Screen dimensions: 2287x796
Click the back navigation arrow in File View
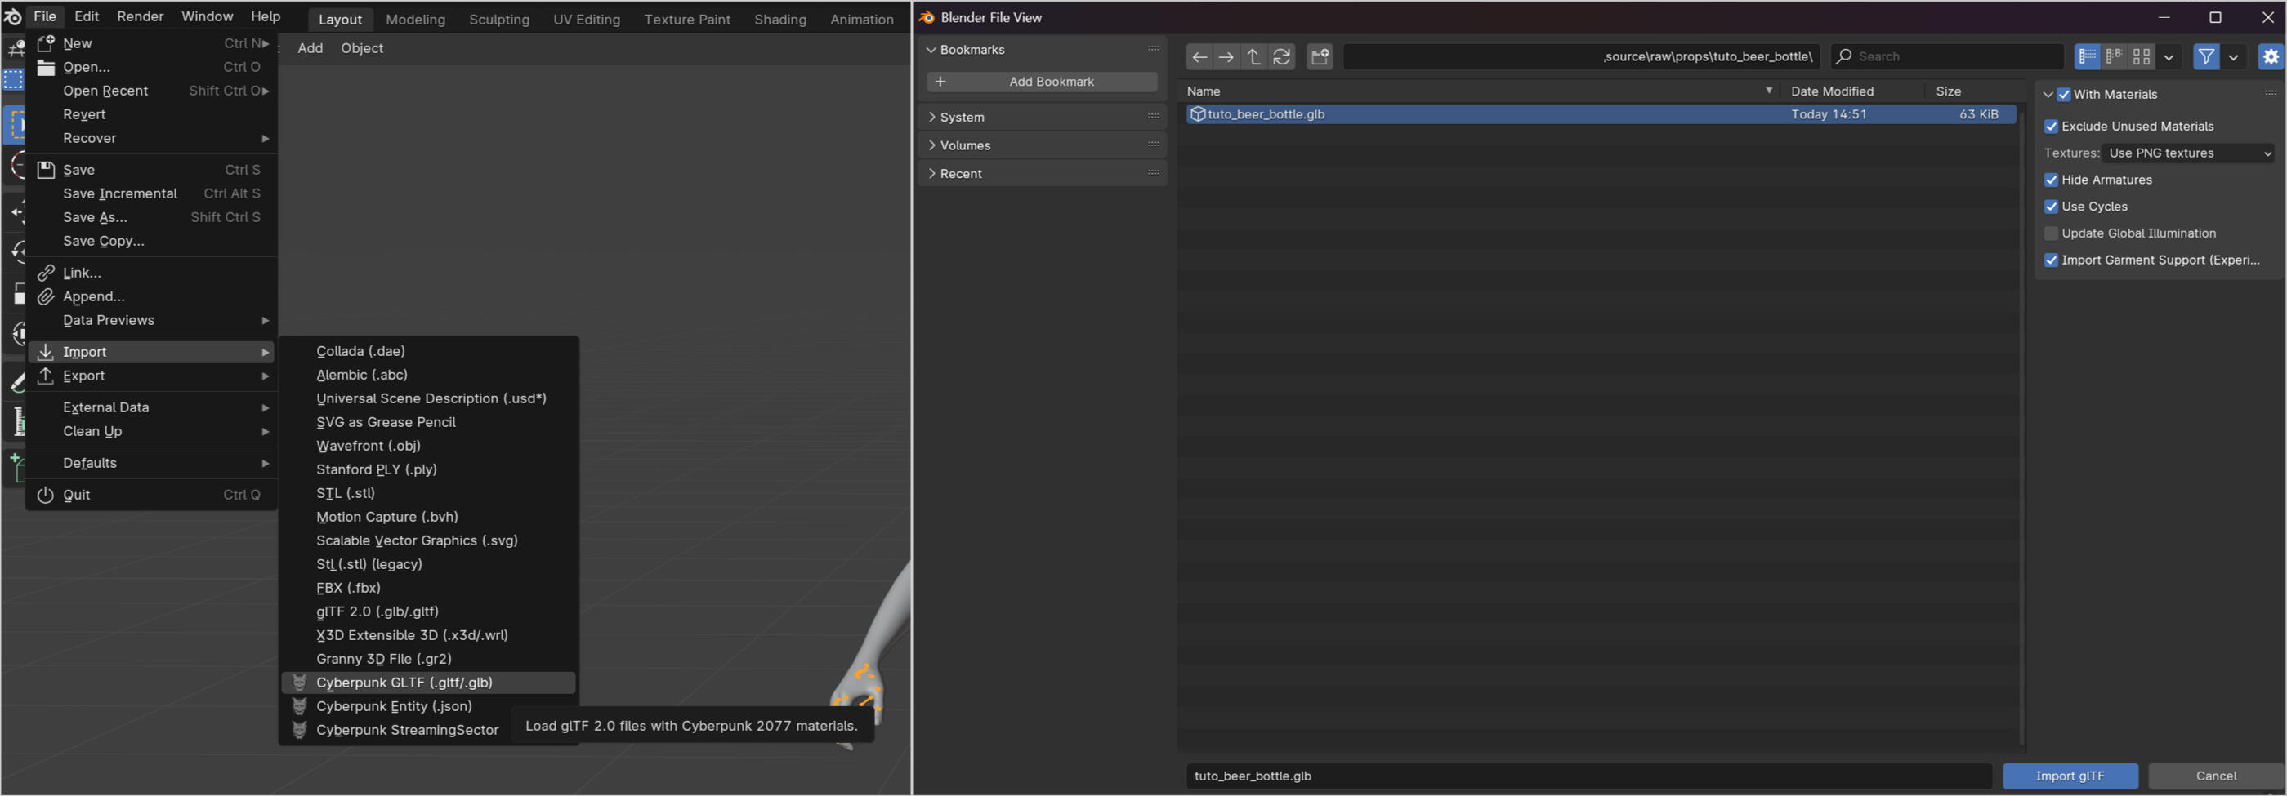(x=1199, y=57)
